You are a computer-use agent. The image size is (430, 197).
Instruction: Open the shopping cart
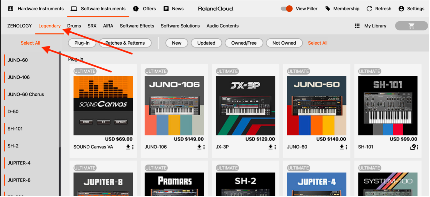pyautogui.click(x=411, y=26)
